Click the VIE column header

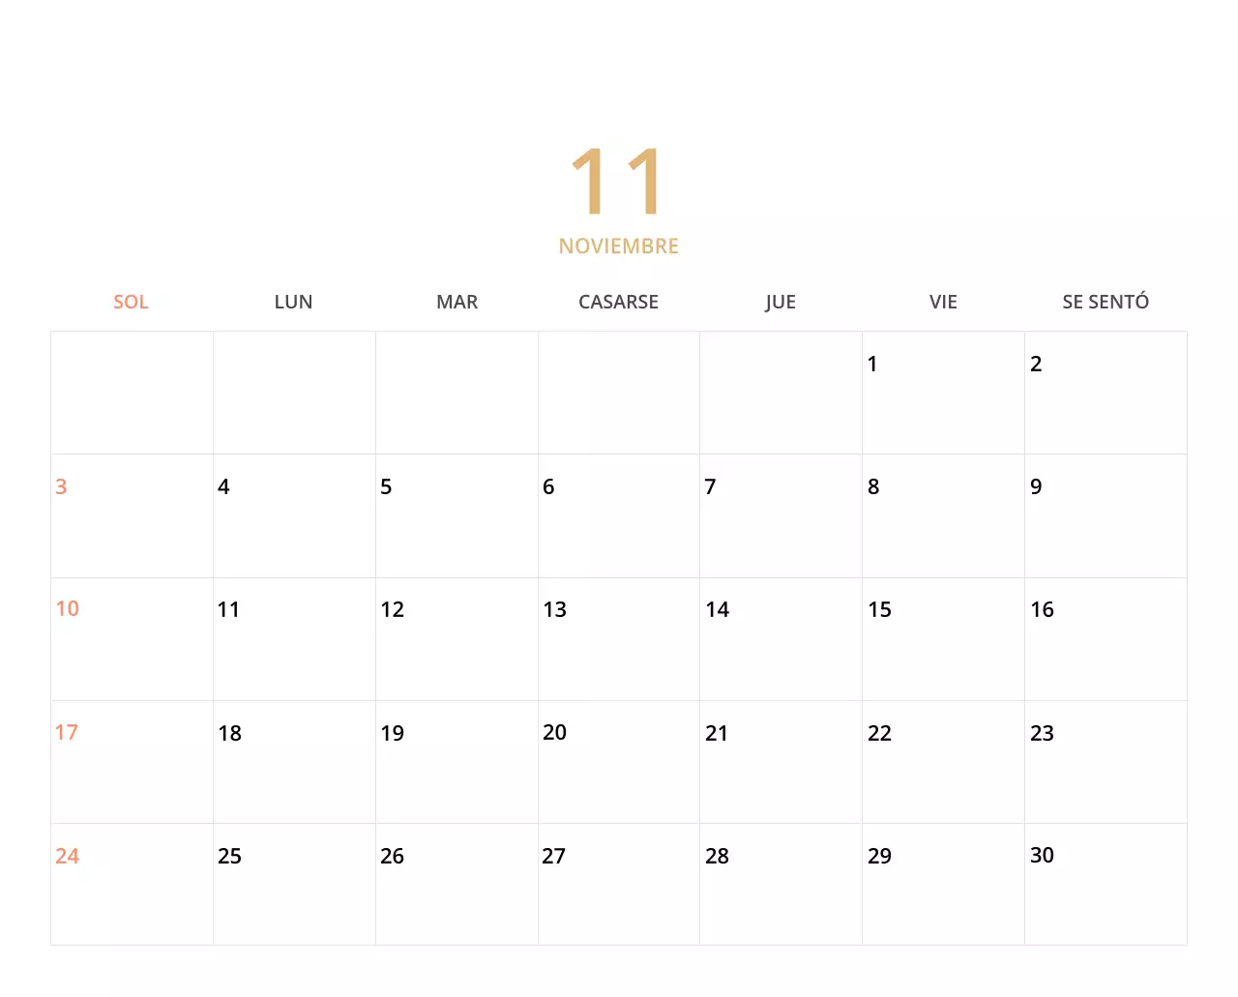[943, 302]
